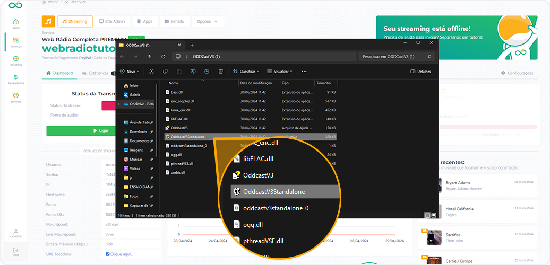The width and height of the screenshot is (550, 265).
Task: Open the more options ellipsis in Explorer
Action: coord(304,72)
